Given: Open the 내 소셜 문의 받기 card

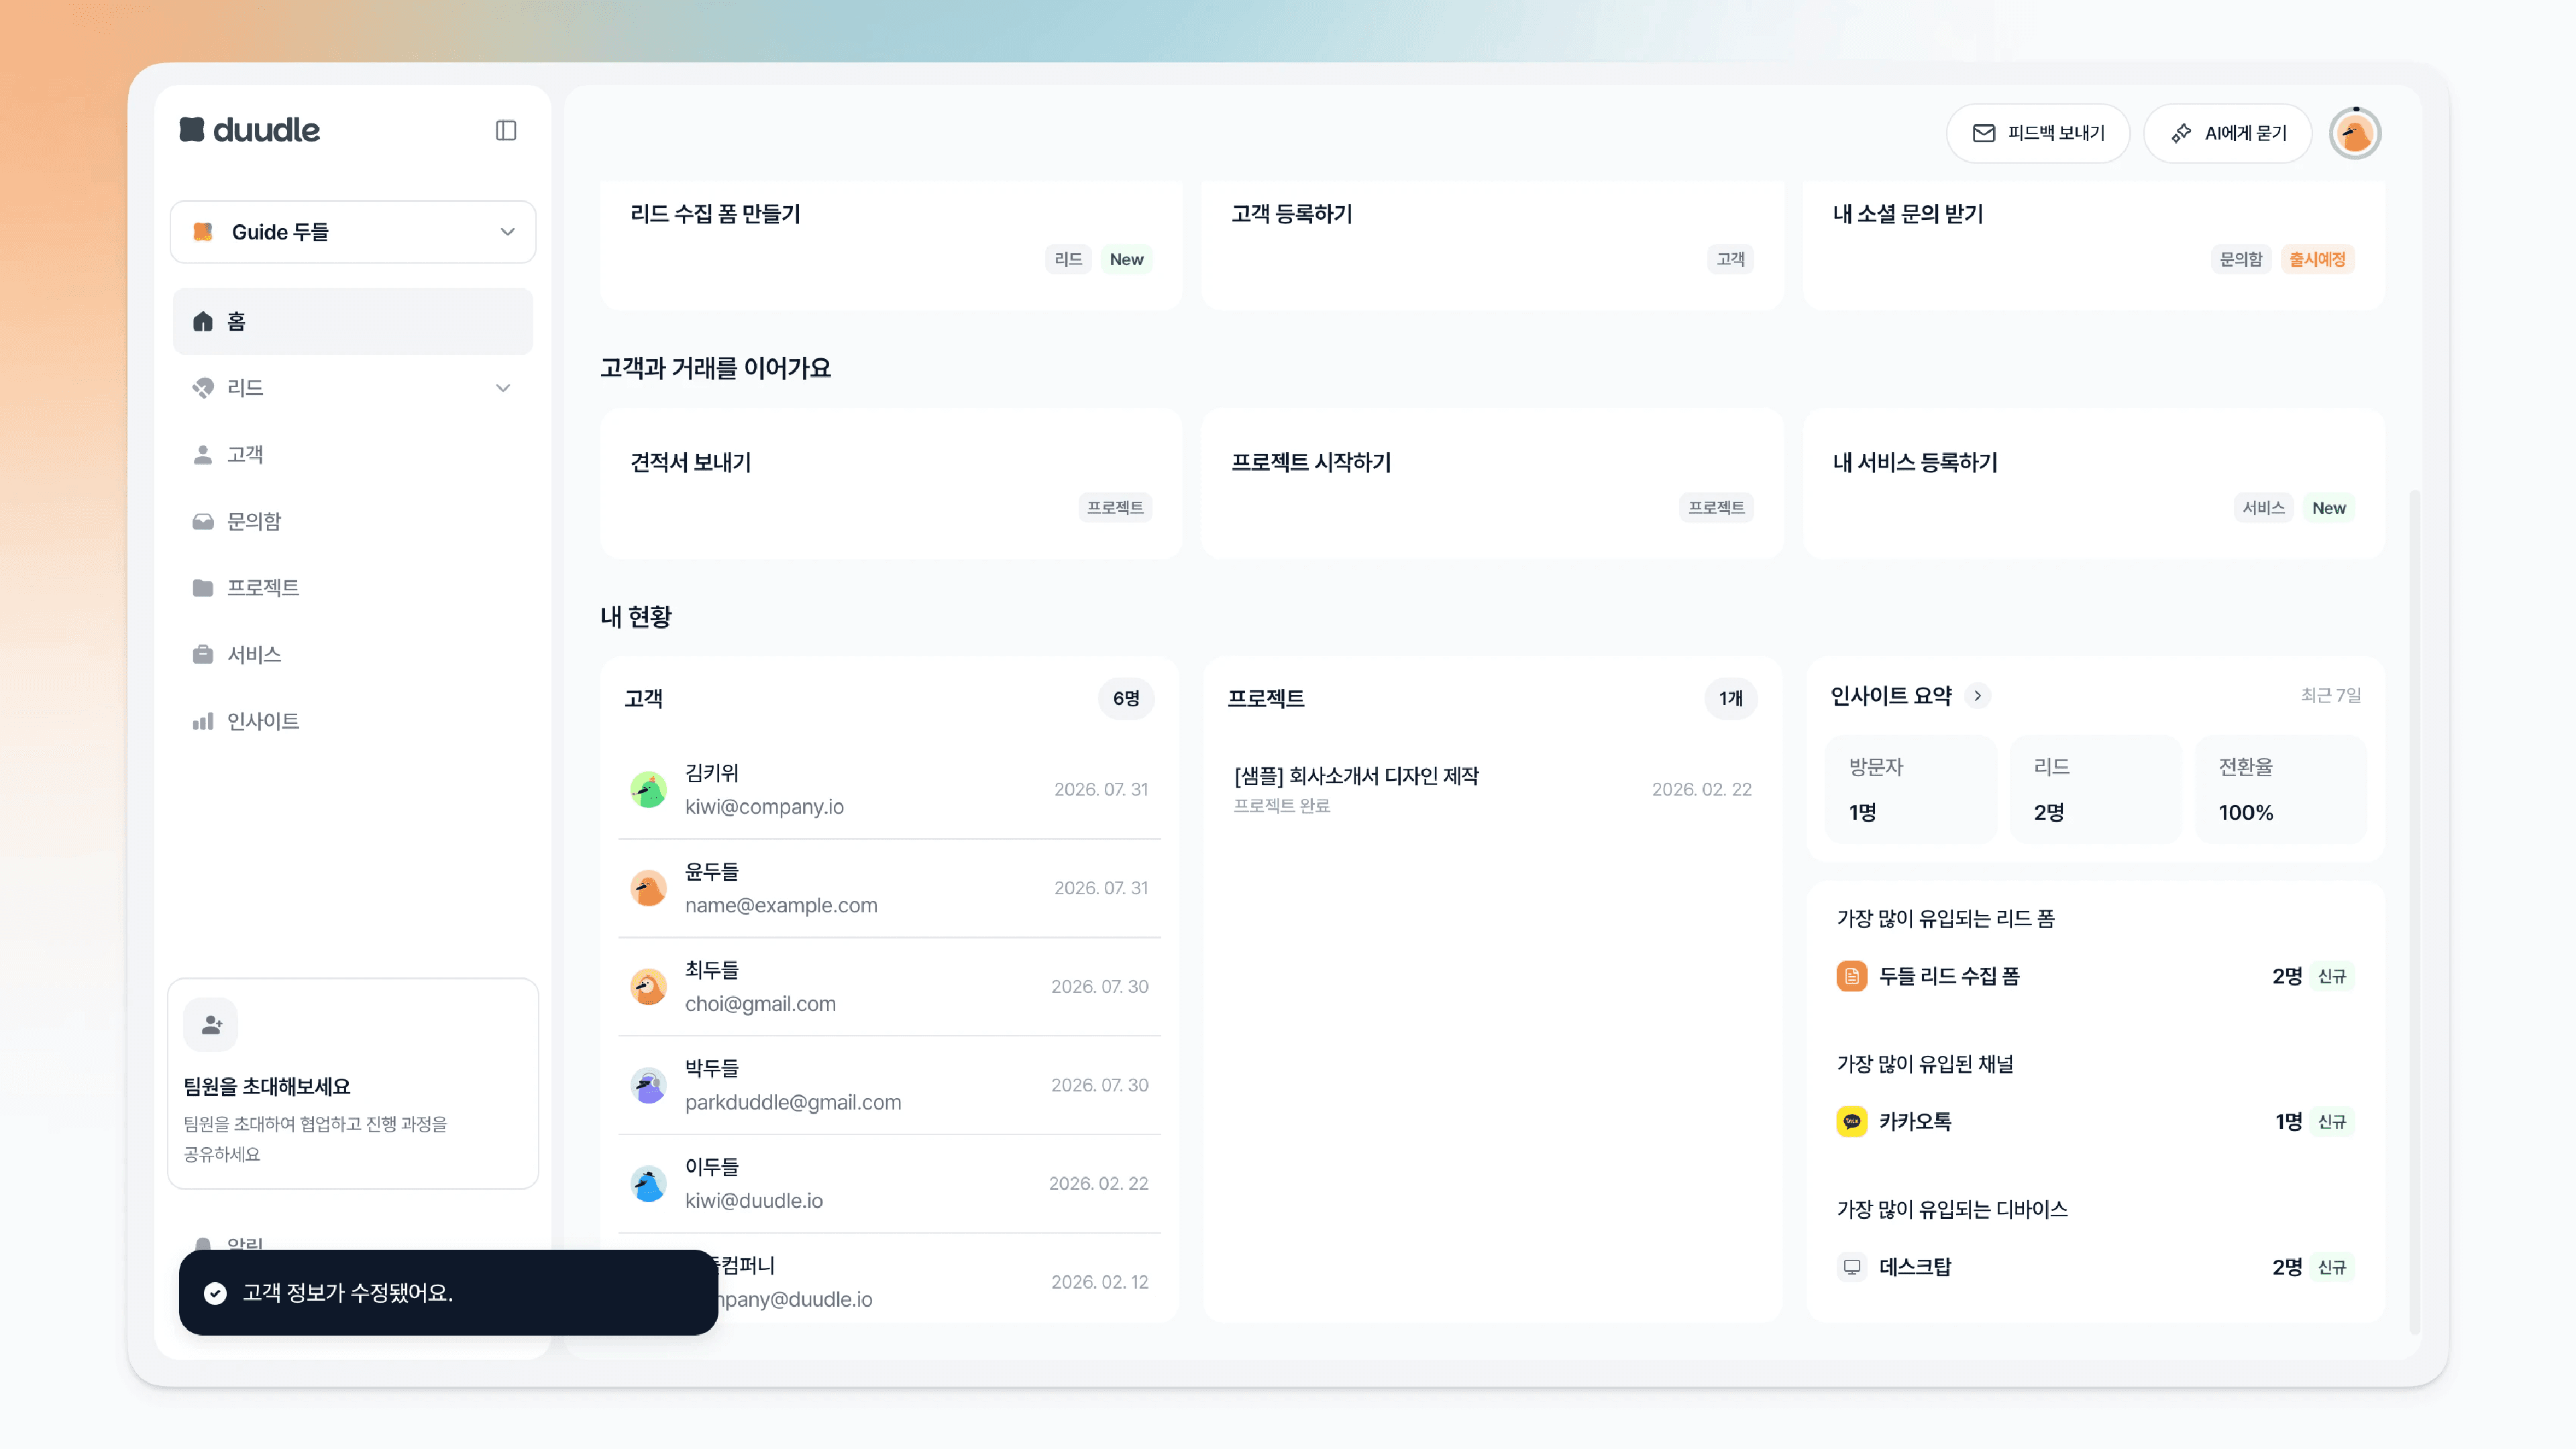Looking at the screenshot, I should (x=2094, y=245).
